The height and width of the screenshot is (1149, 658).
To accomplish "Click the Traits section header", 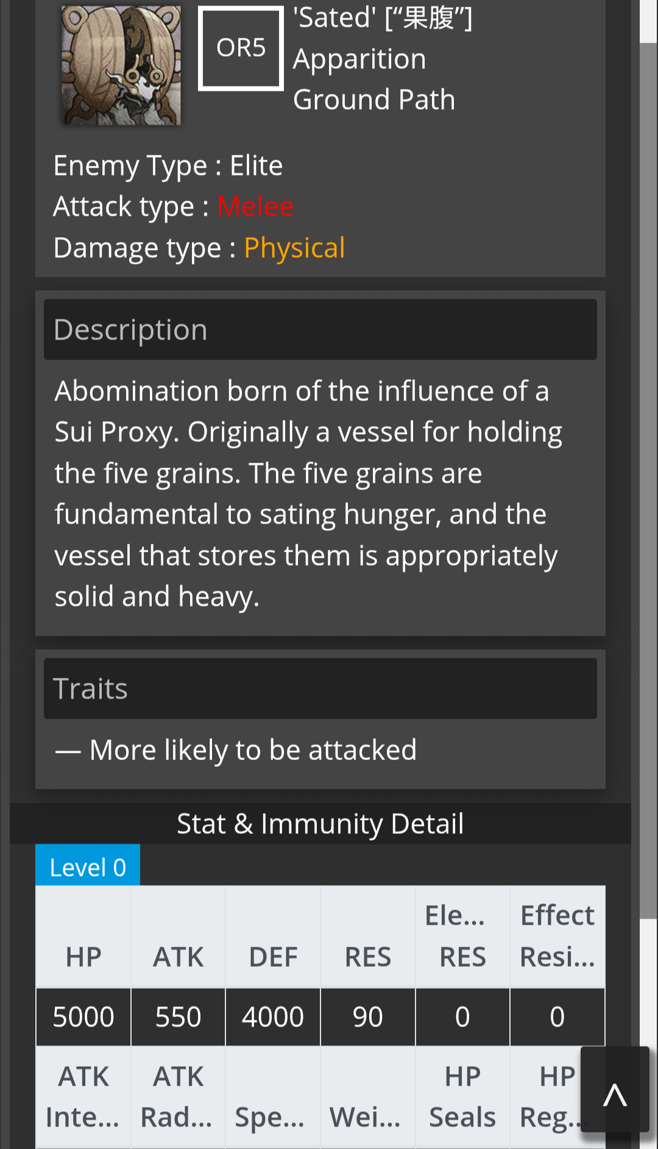I will click(320, 688).
